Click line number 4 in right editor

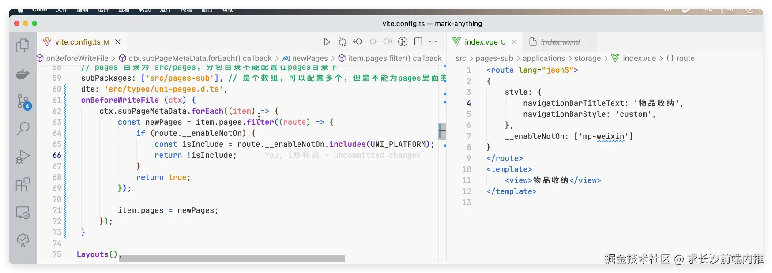pyautogui.click(x=469, y=103)
